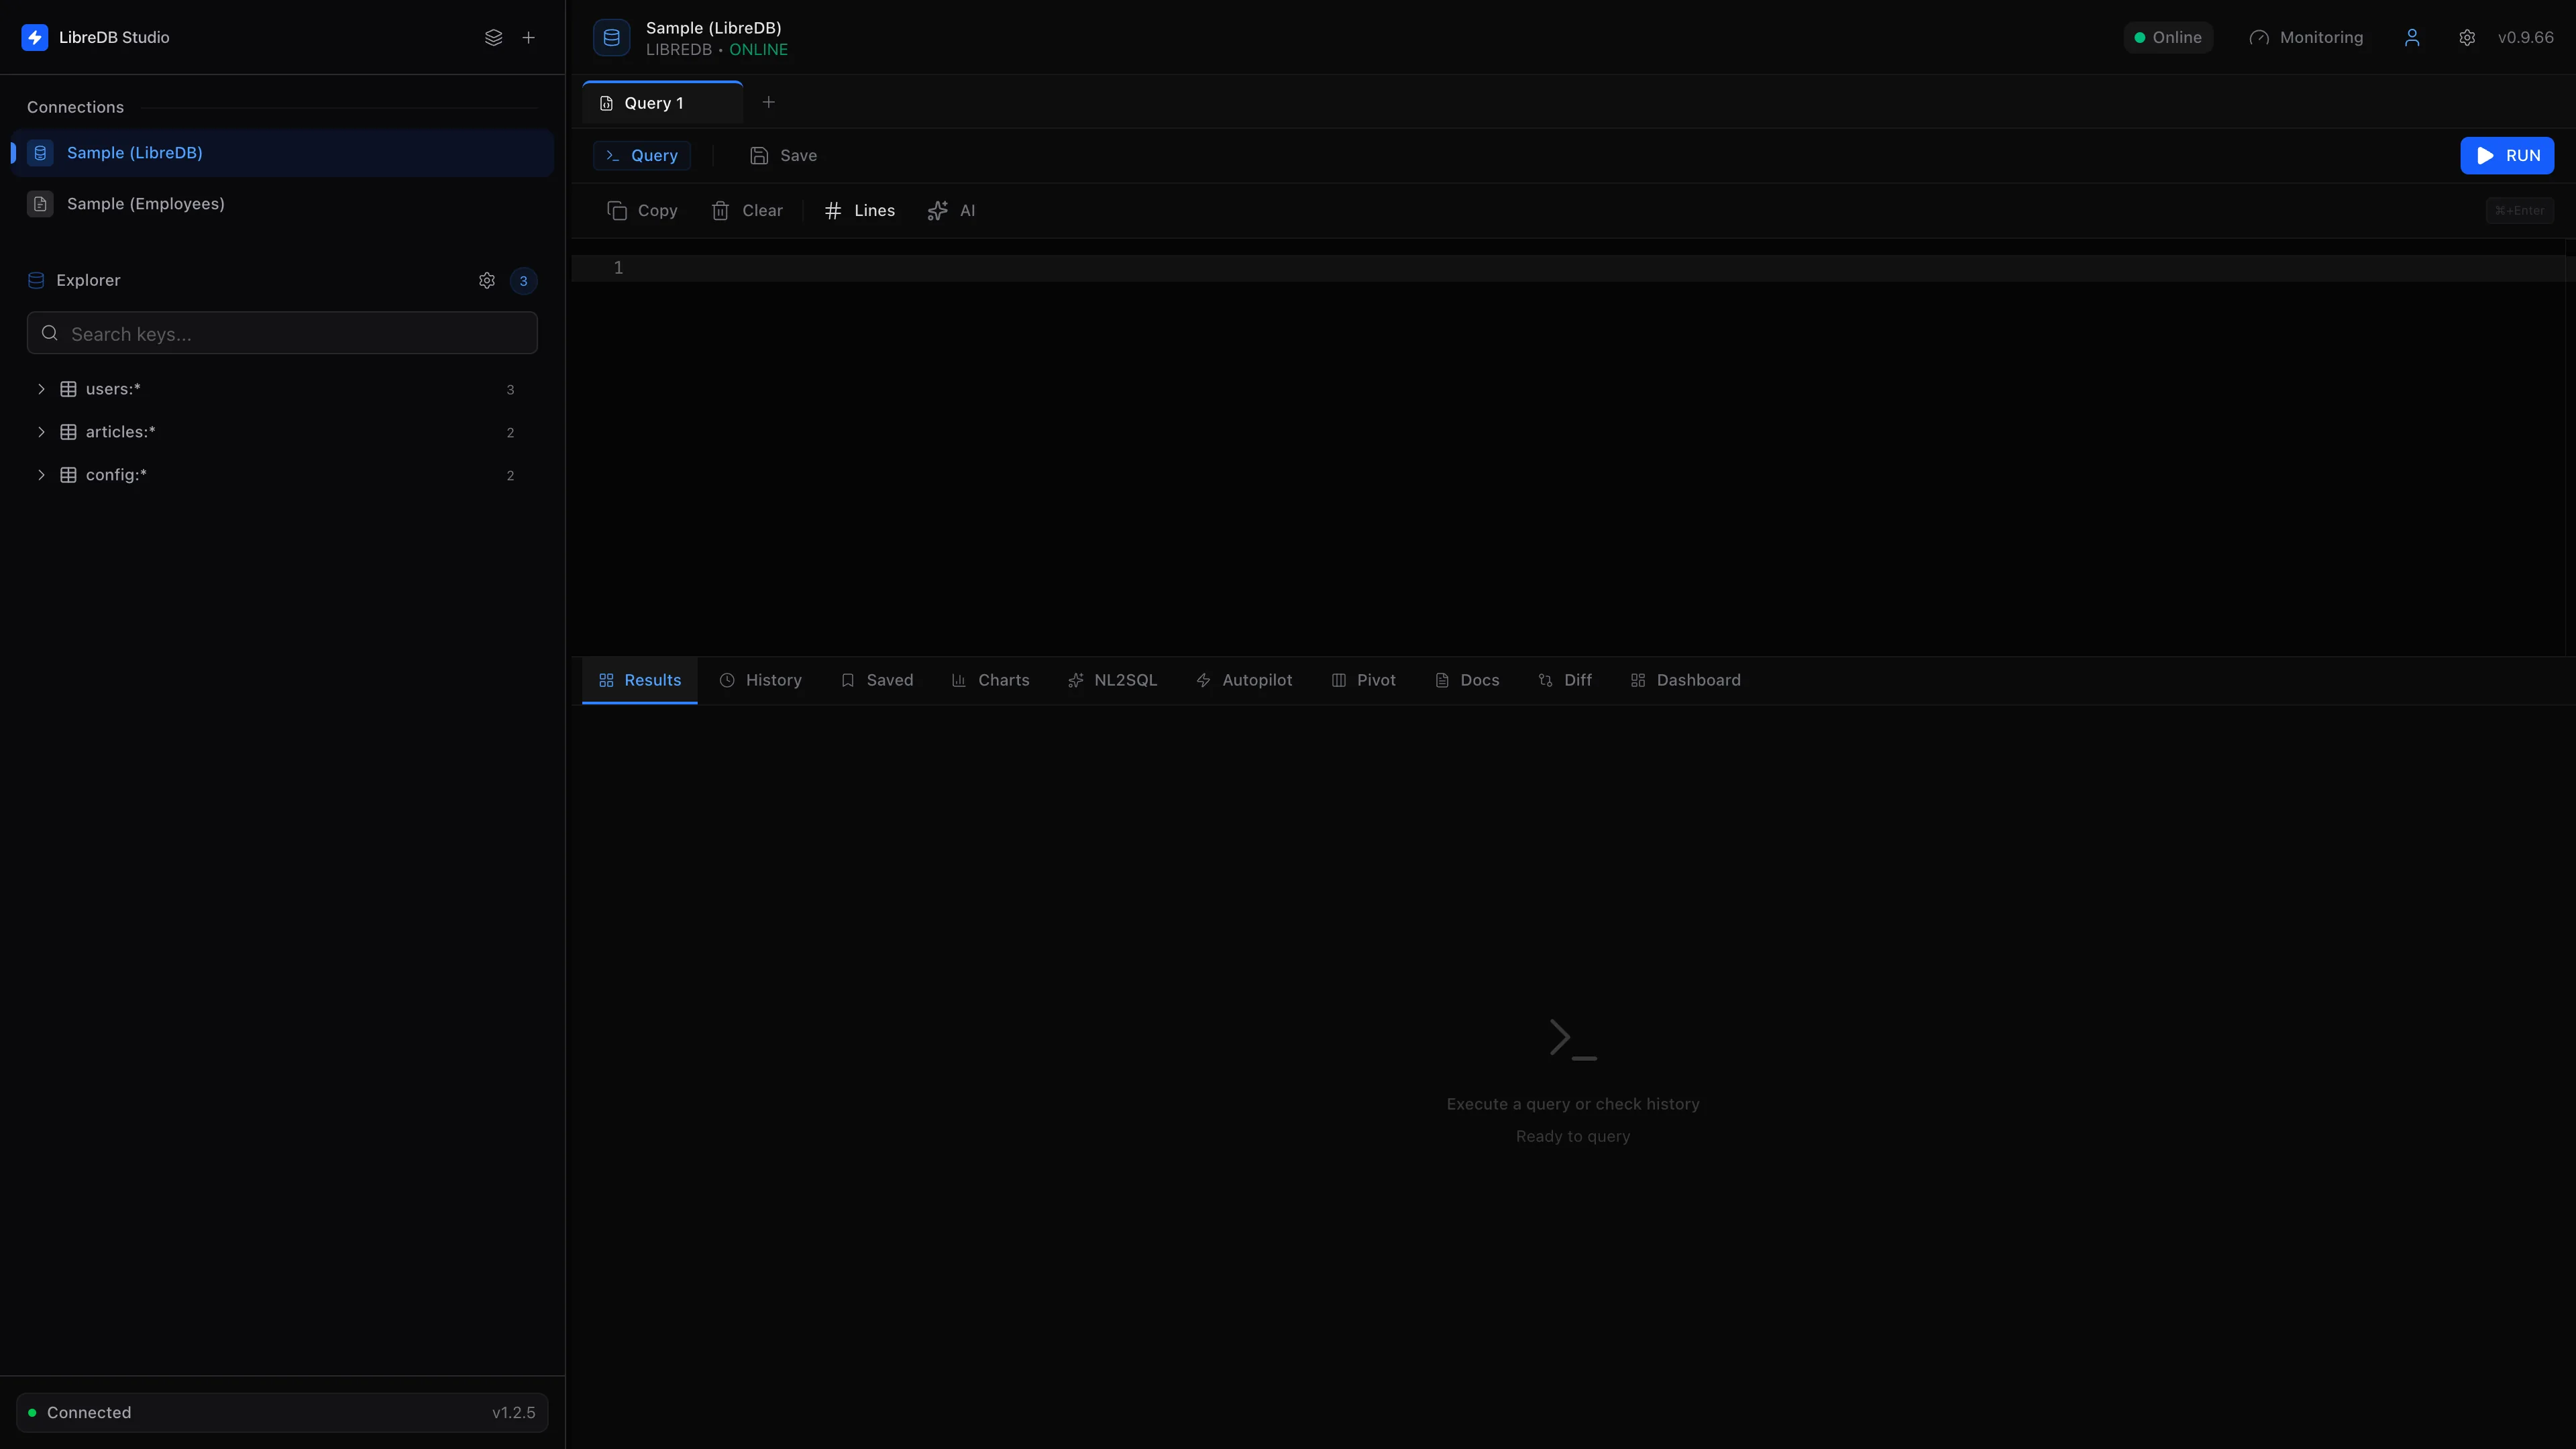Click the Connections section heading

75,107
